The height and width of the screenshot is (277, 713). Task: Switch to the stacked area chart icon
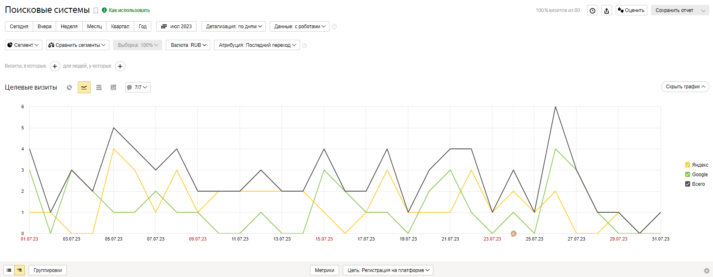(x=99, y=87)
